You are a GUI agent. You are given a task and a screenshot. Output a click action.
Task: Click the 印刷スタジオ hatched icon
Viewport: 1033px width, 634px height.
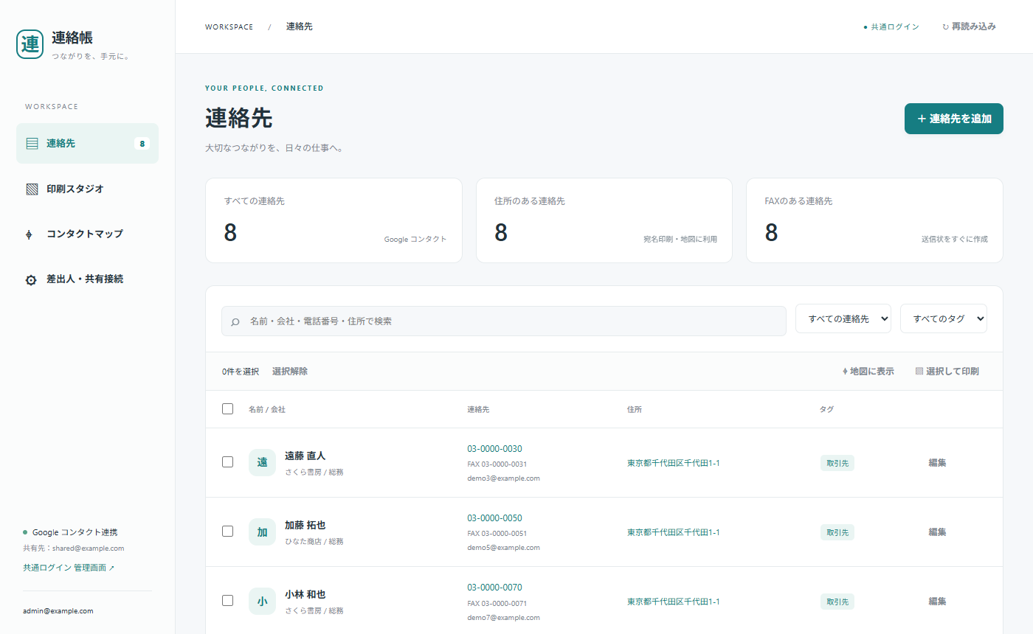(32, 189)
